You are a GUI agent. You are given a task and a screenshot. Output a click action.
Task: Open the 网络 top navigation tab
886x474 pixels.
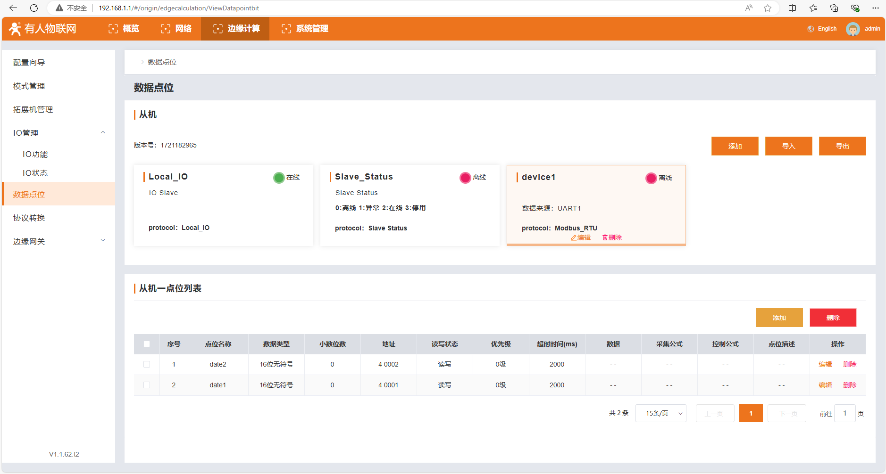click(176, 29)
